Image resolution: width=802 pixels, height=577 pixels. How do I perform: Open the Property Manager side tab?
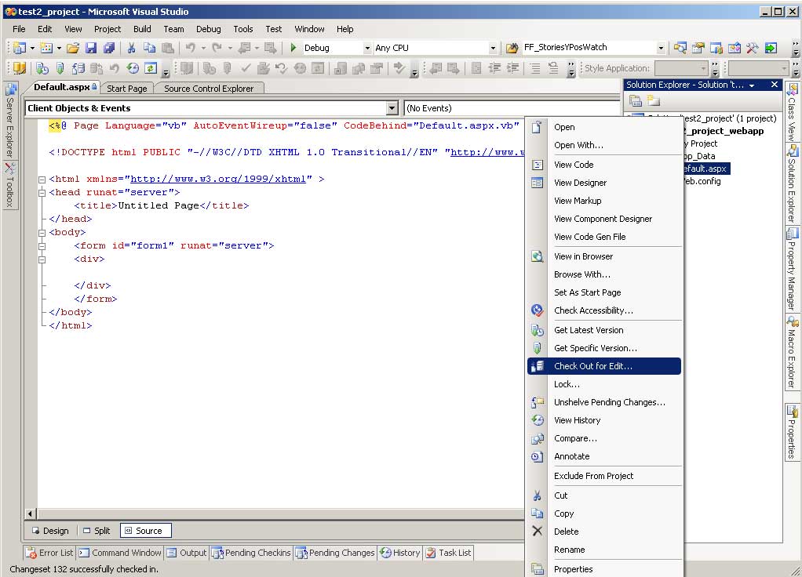[792, 269]
